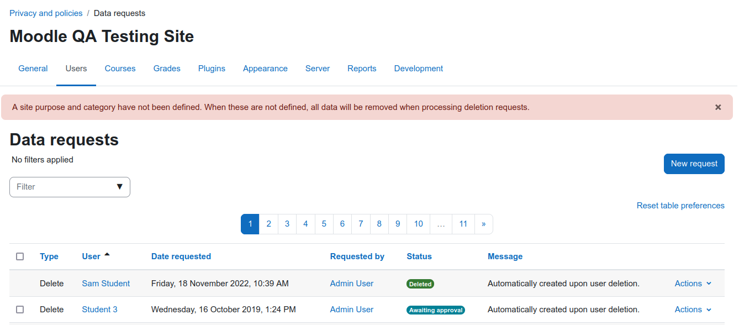This screenshot has width=739, height=325.
Task: Select the Plugins tab
Action: [x=212, y=69]
